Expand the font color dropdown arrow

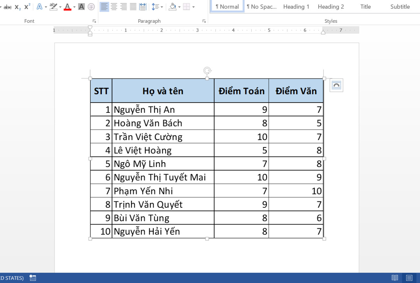point(74,7)
